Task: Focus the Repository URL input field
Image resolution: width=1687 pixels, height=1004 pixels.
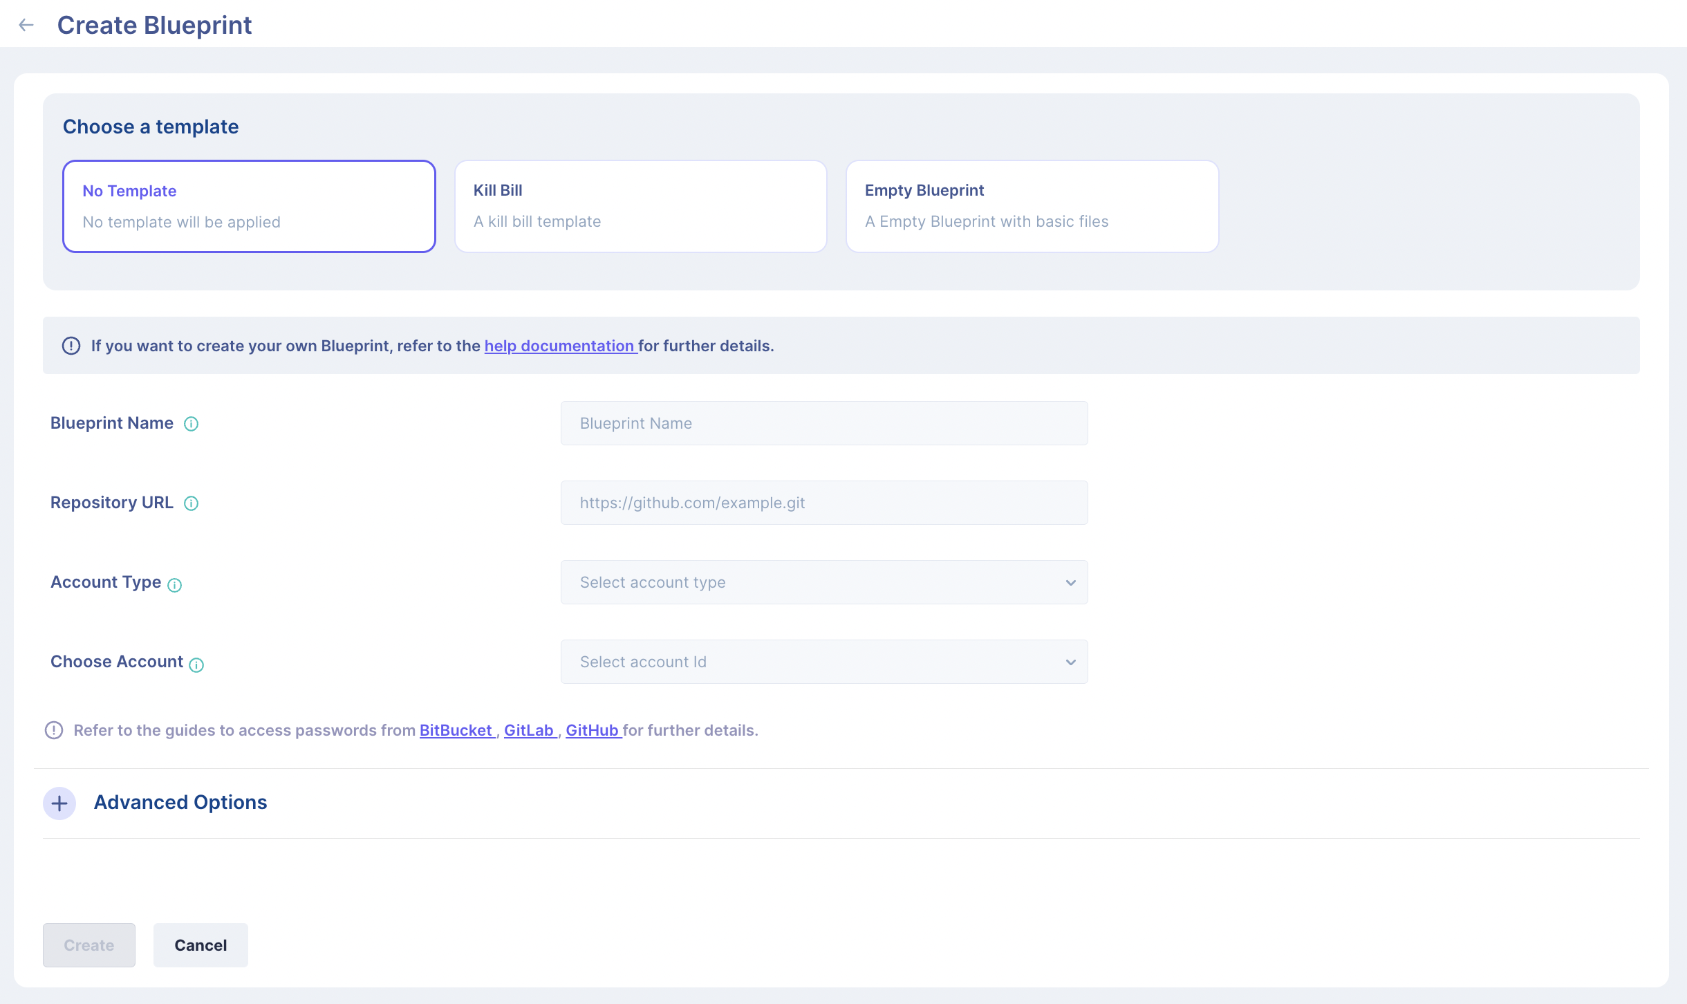Action: point(824,503)
